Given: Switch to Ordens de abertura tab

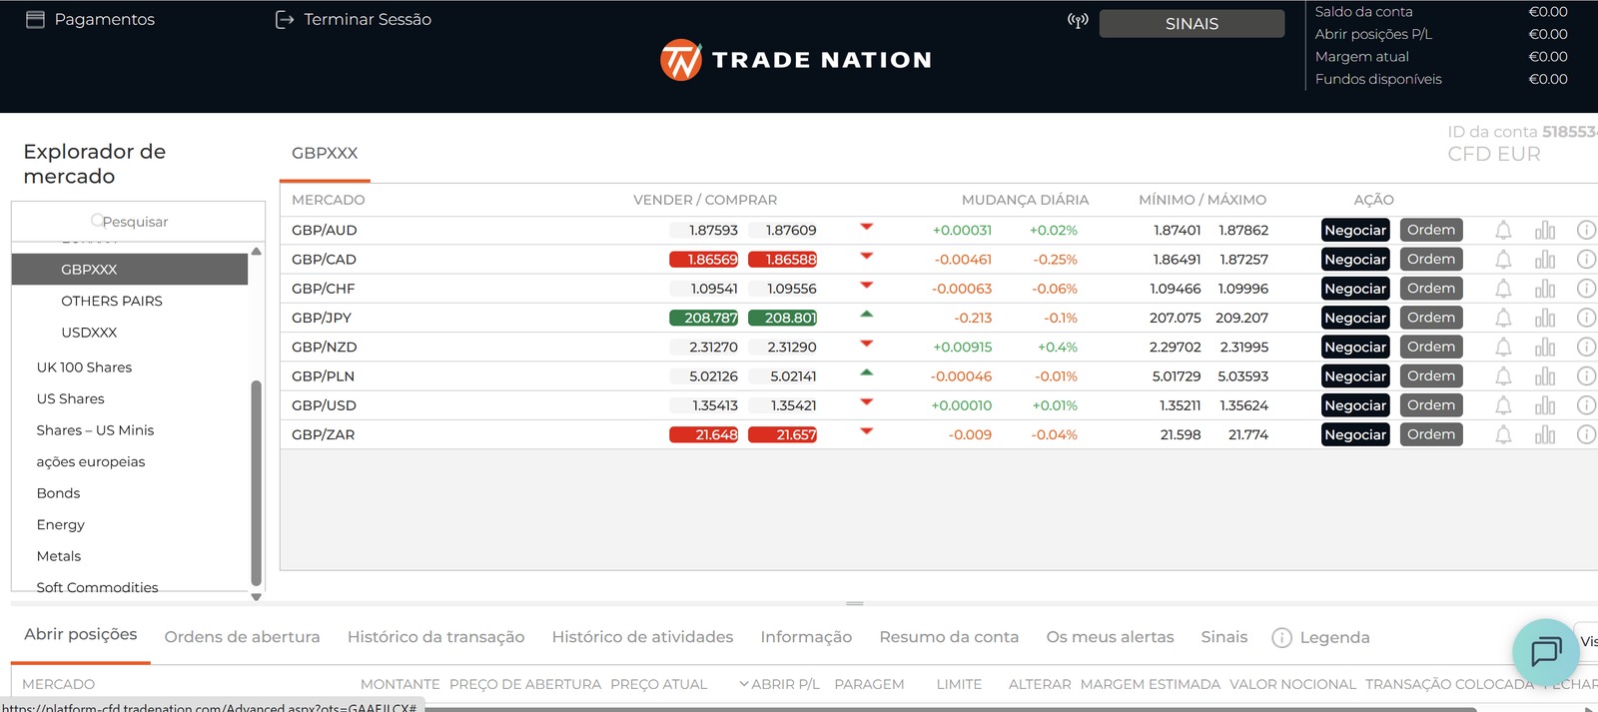Looking at the screenshot, I should pos(242,637).
